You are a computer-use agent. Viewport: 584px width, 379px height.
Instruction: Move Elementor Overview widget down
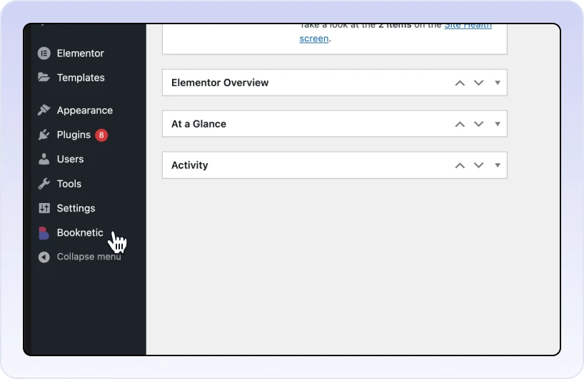point(478,83)
